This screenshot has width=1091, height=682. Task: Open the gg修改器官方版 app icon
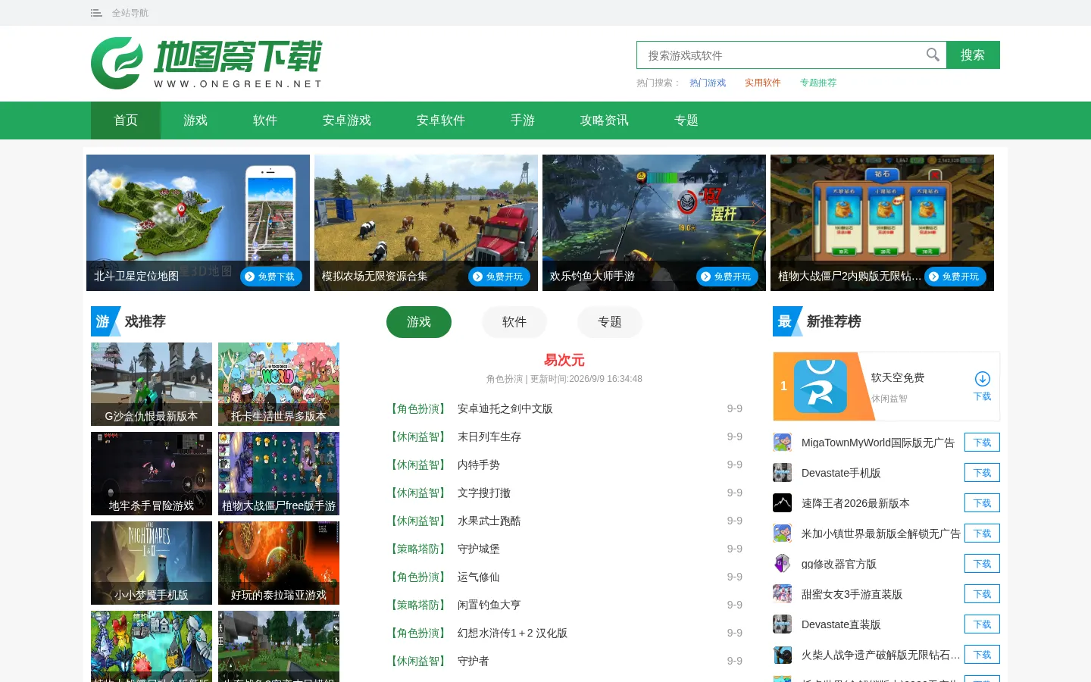click(783, 564)
